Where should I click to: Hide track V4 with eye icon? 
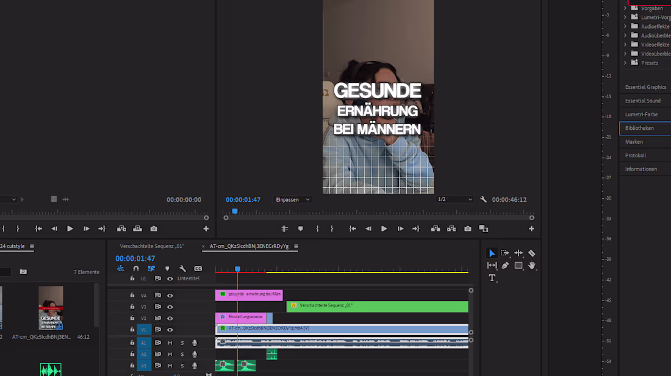coord(170,296)
